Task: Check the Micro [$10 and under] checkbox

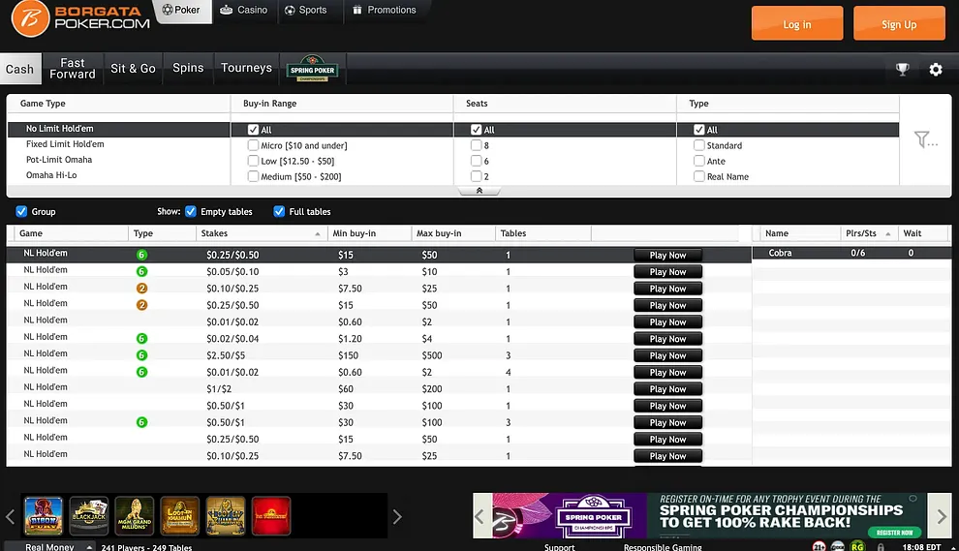Action: [253, 145]
